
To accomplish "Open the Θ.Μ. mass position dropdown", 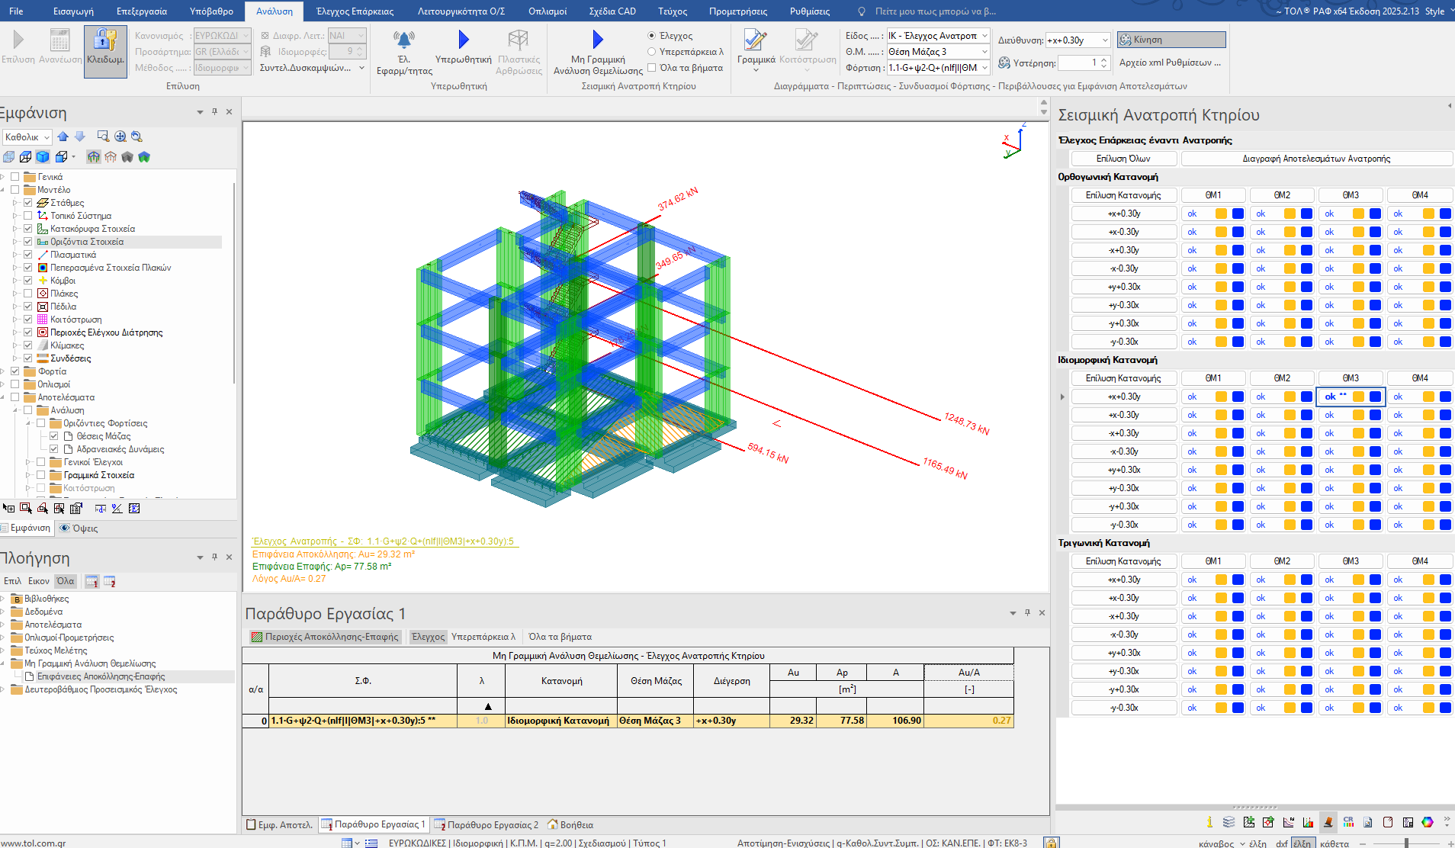I will point(984,52).
